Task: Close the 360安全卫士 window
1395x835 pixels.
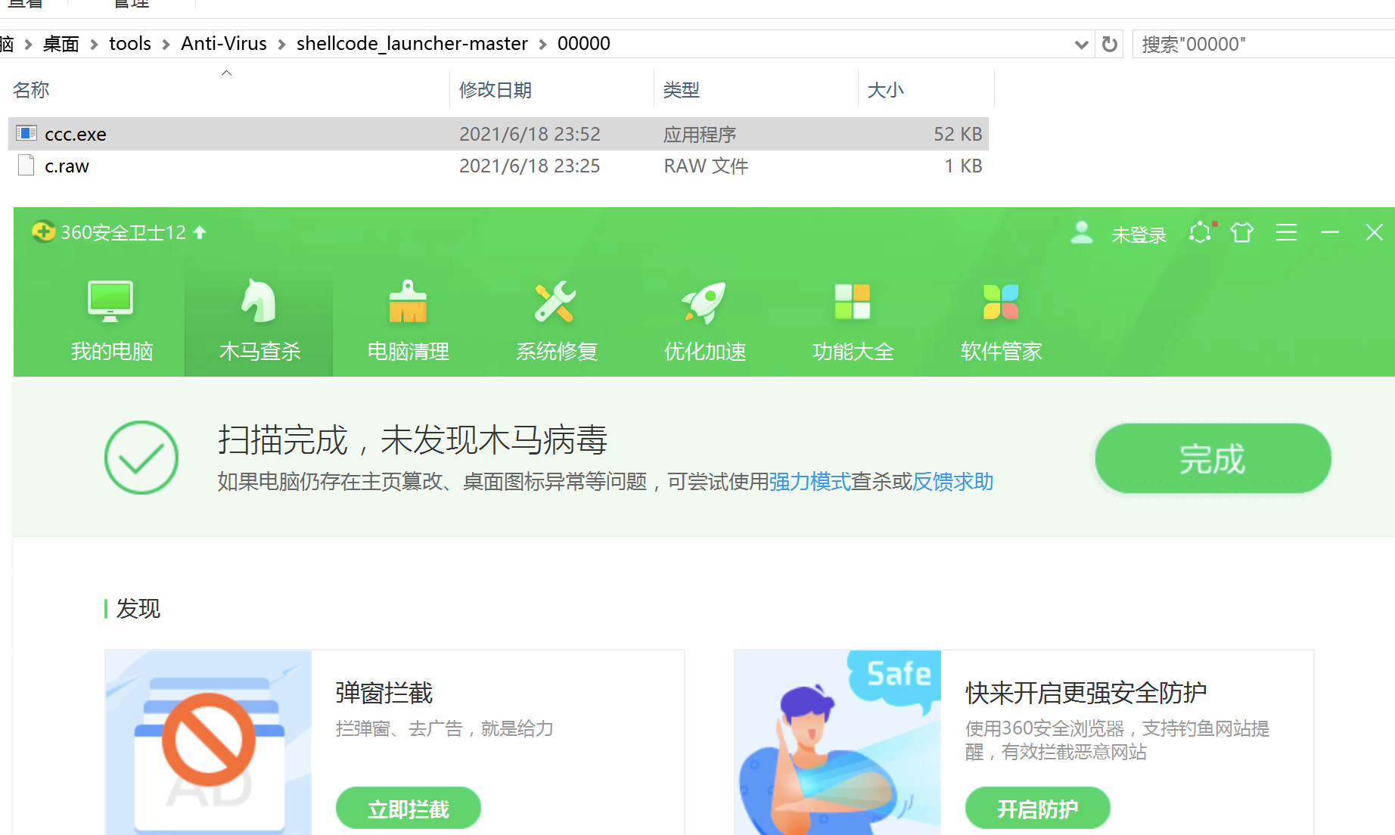Action: pyautogui.click(x=1374, y=232)
